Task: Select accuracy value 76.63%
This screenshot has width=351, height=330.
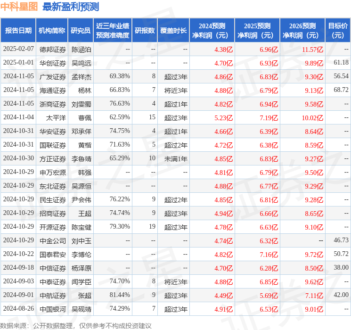Action: click(120, 104)
